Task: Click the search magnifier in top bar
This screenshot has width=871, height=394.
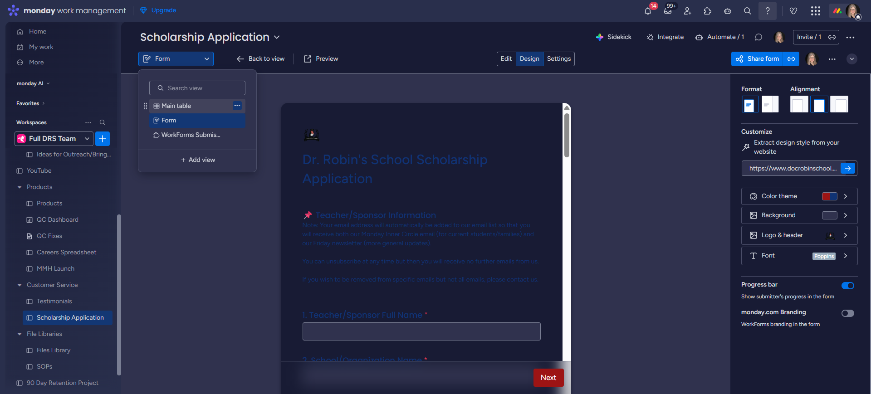Action: point(748,11)
